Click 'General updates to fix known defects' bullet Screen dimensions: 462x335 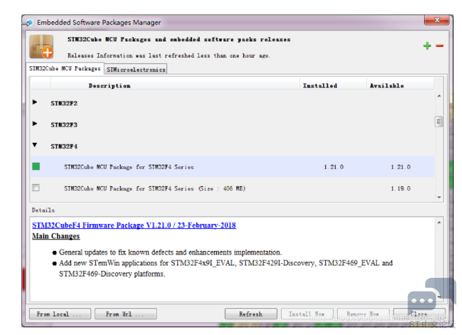pos(171,252)
